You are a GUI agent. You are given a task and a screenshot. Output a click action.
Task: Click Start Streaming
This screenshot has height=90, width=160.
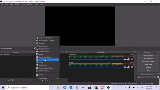tap(148, 55)
